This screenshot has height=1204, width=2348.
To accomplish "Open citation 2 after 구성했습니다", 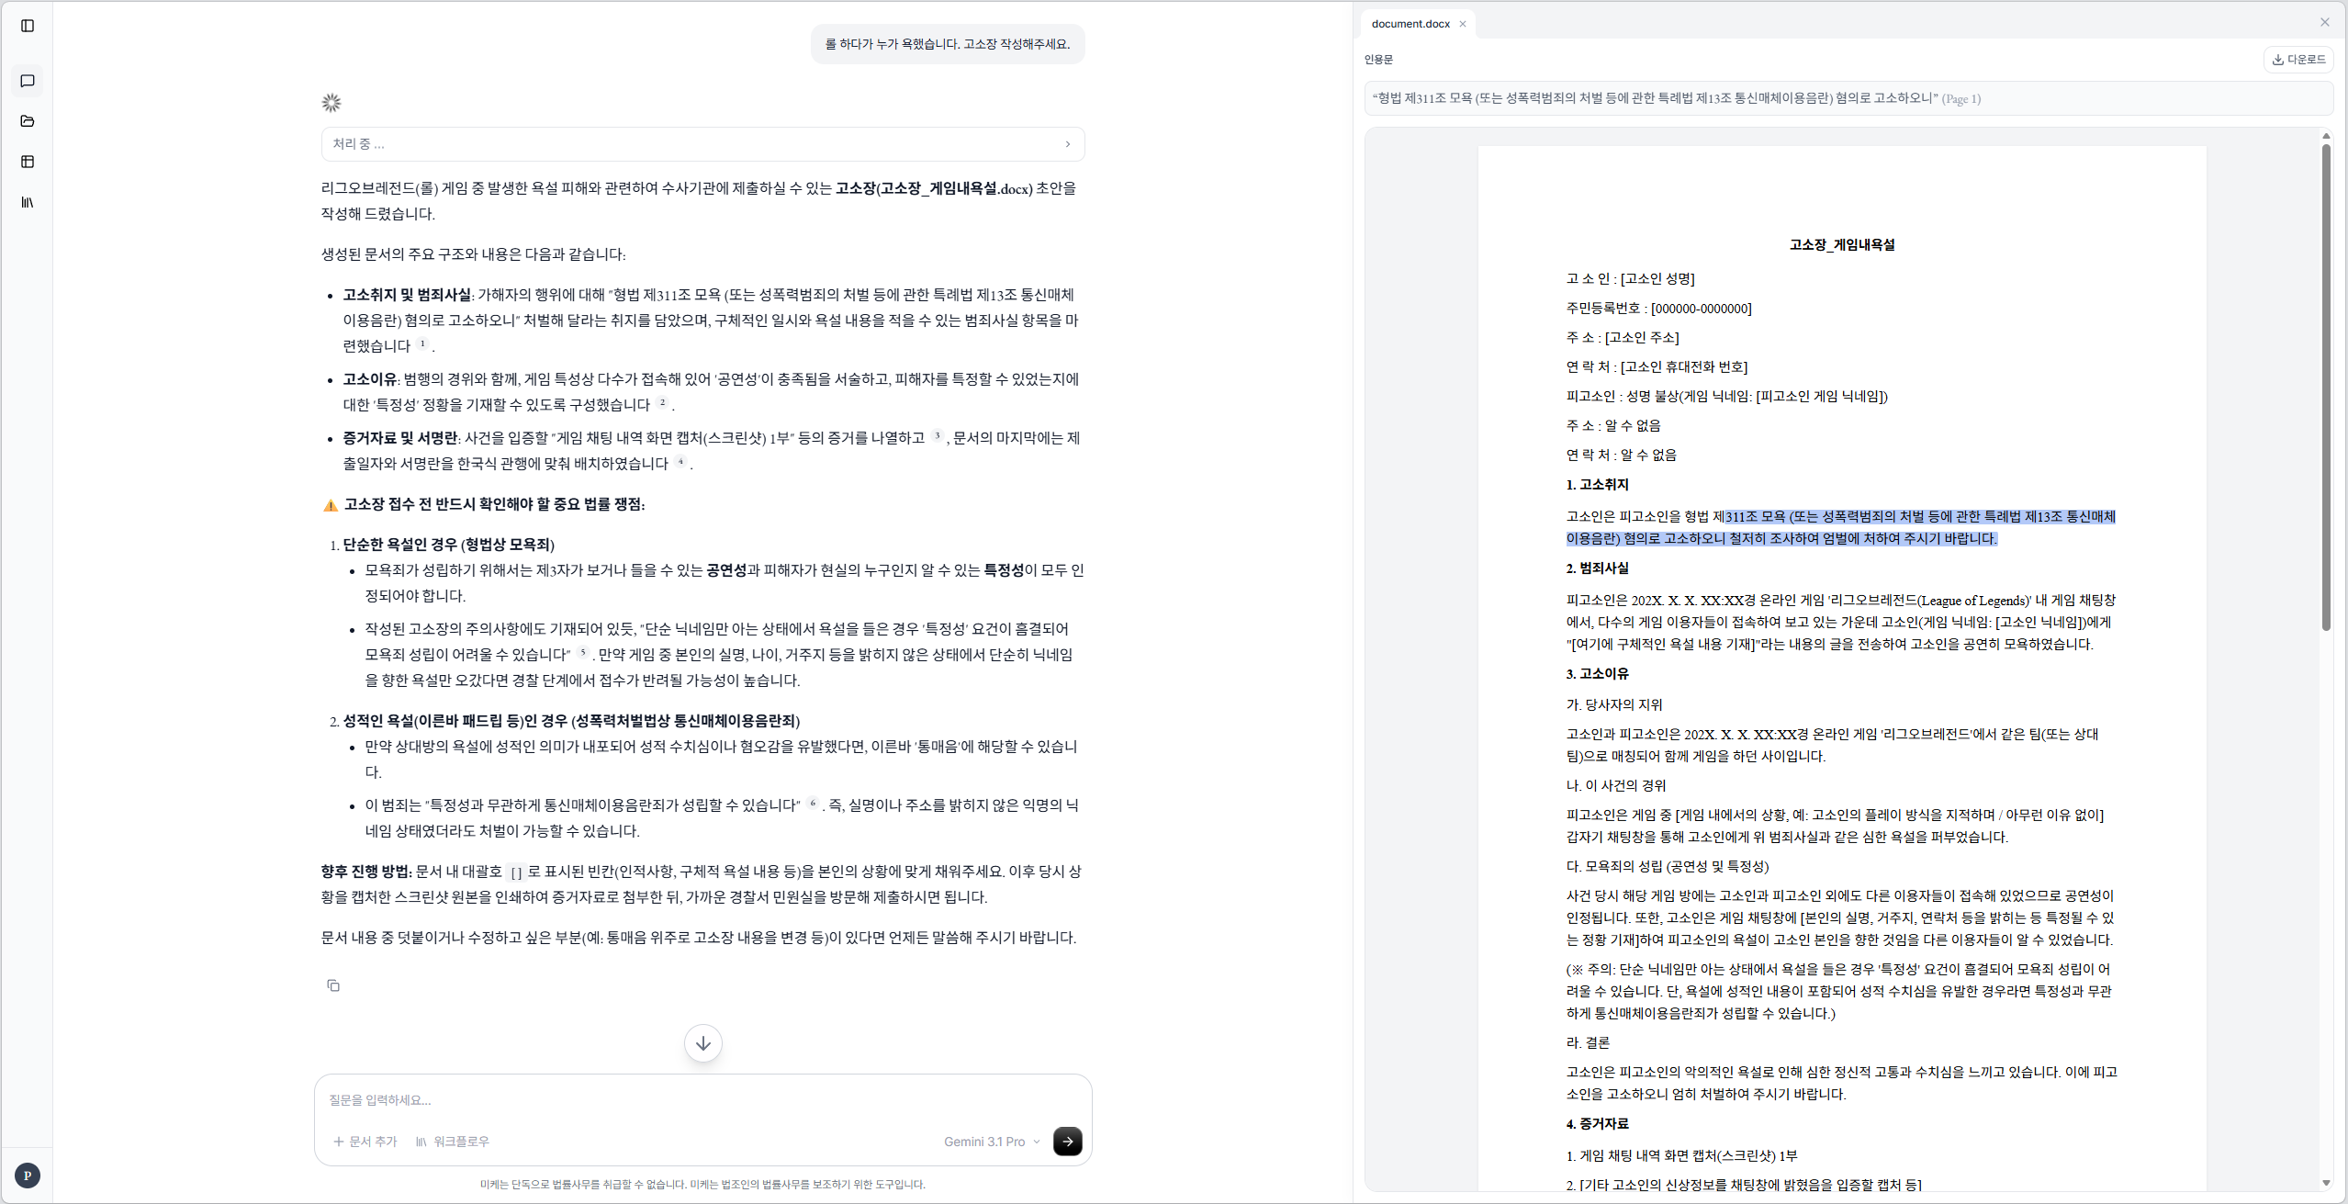I will tap(662, 403).
